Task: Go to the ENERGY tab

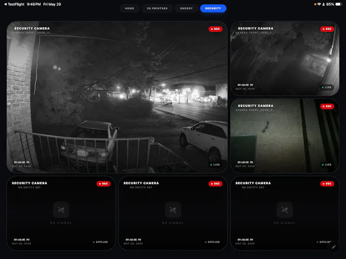Action: pos(186,8)
